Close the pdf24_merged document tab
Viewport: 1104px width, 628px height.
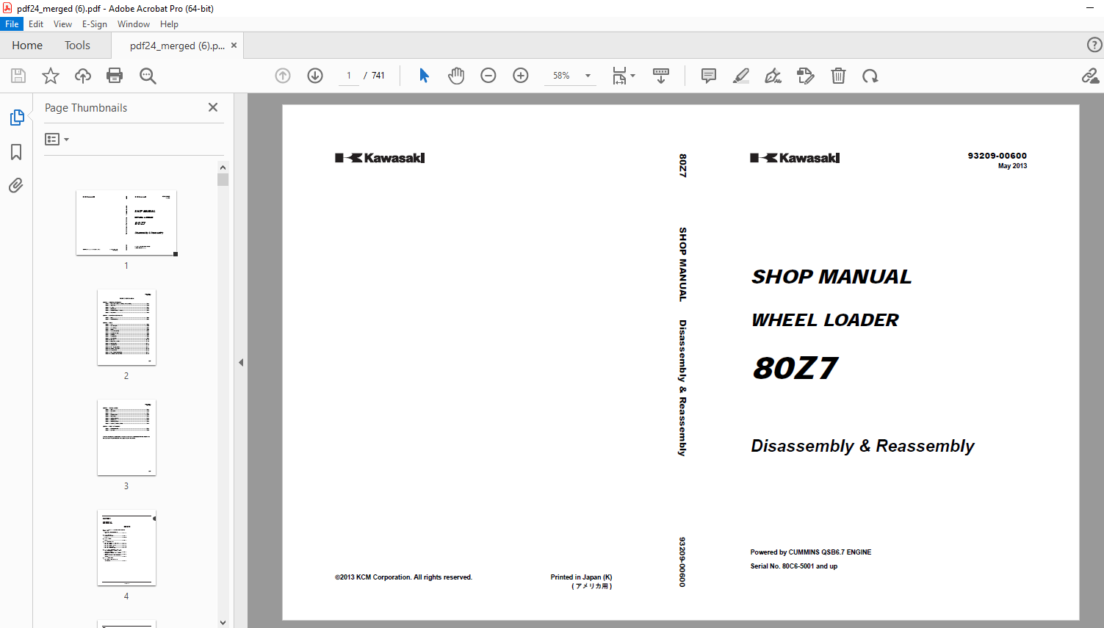pos(234,46)
